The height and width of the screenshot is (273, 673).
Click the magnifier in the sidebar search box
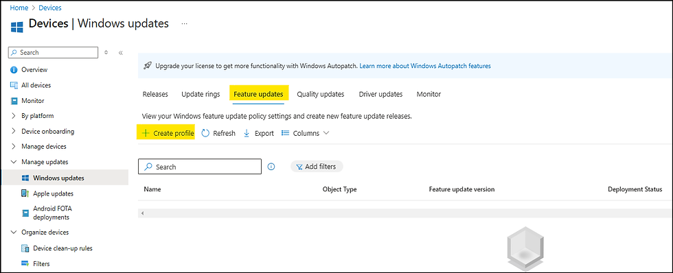[x=14, y=53]
